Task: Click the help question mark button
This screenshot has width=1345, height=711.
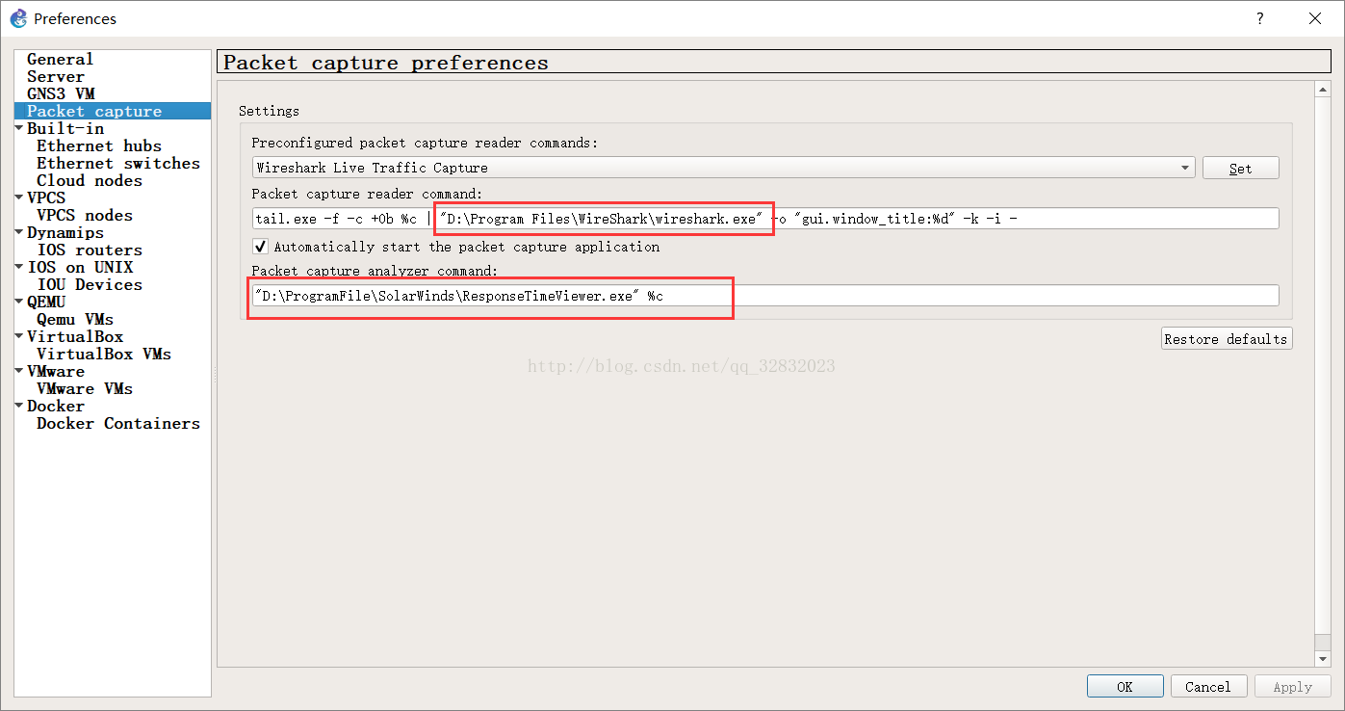Action: click(1259, 18)
